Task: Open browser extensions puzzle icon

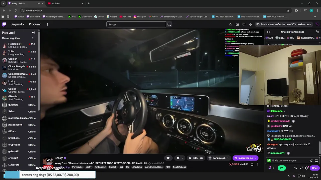Action: 296,10
